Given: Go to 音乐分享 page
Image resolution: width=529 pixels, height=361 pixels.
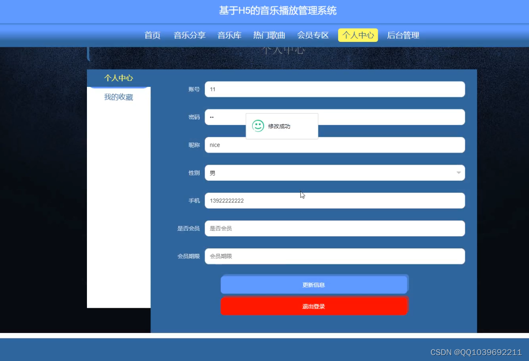Looking at the screenshot, I should tap(190, 35).
